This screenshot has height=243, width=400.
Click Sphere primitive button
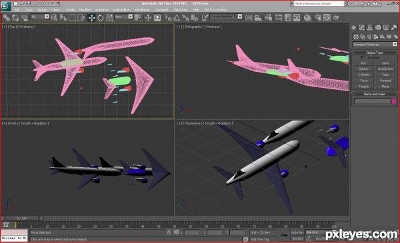click(364, 69)
